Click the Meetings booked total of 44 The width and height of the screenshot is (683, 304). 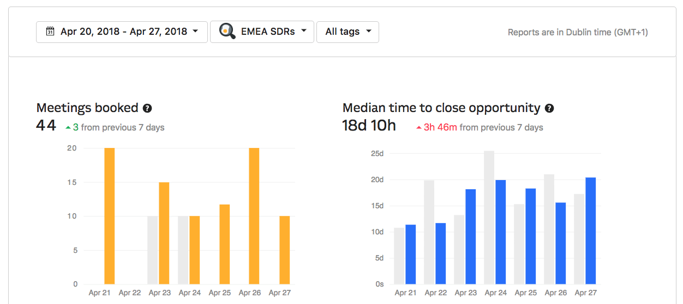click(x=46, y=126)
